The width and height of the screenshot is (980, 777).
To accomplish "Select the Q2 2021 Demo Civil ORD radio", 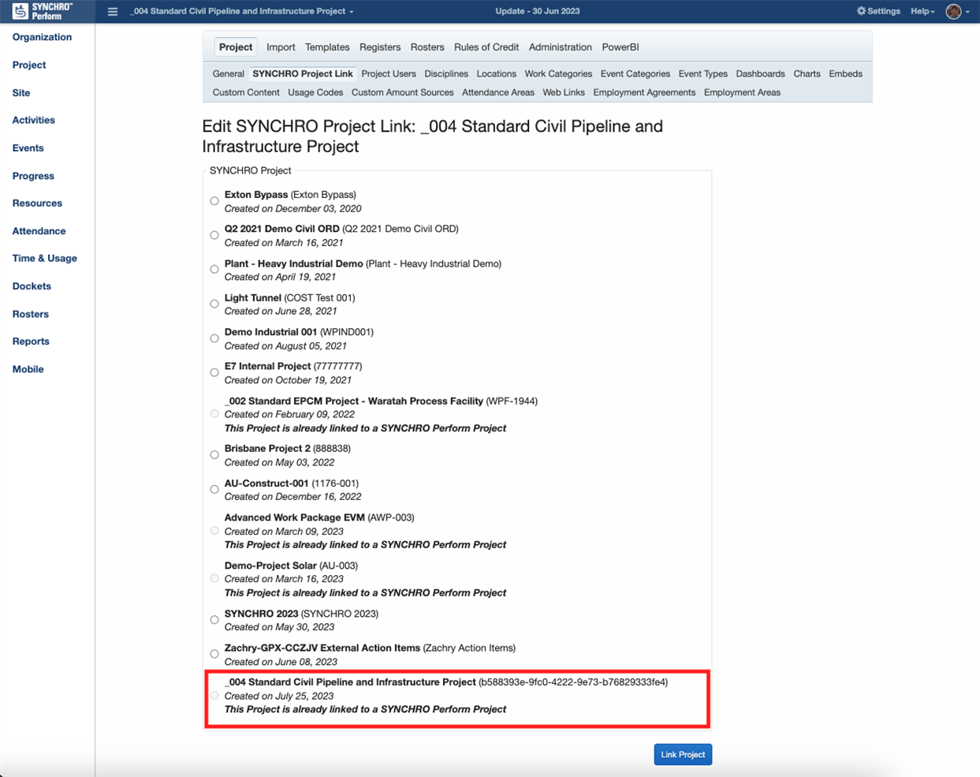I will [214, 235].
